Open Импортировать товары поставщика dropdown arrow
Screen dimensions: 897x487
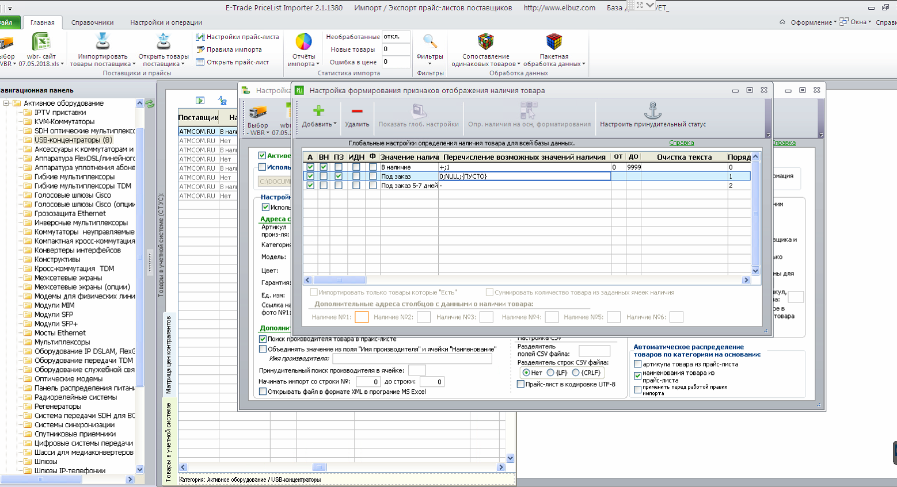(x=134, y=64)
